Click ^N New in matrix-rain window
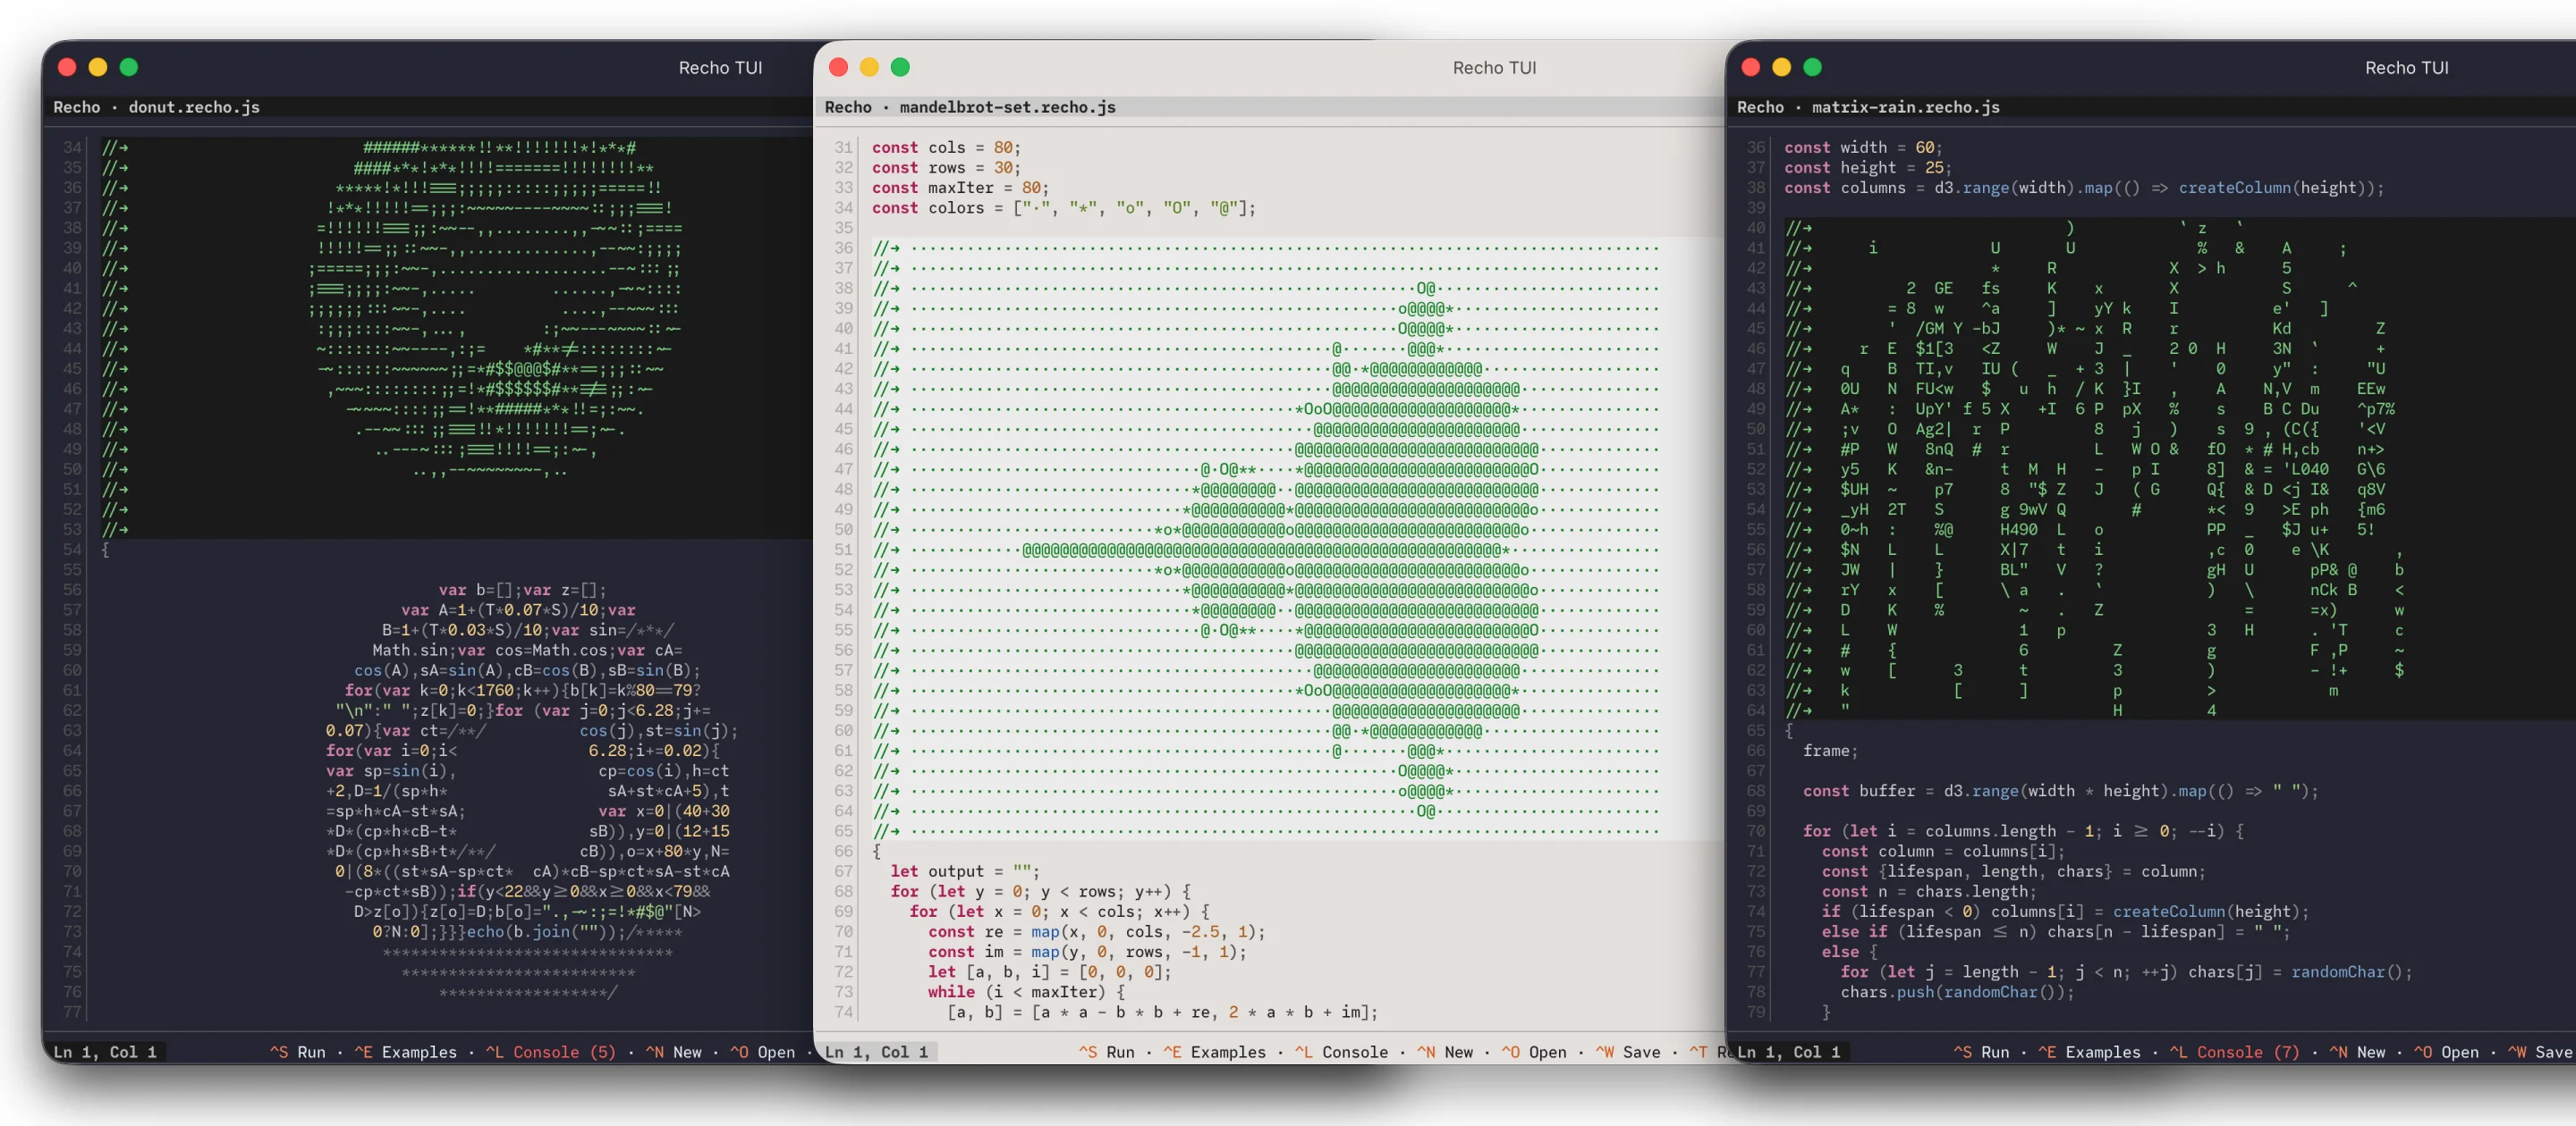The height and width of the screenshot is (1126, 2576). tap(2357, 1052)
